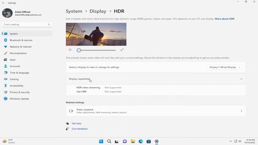
Task: Open the weather widget on taskbar
Action: tap(9, 141)
